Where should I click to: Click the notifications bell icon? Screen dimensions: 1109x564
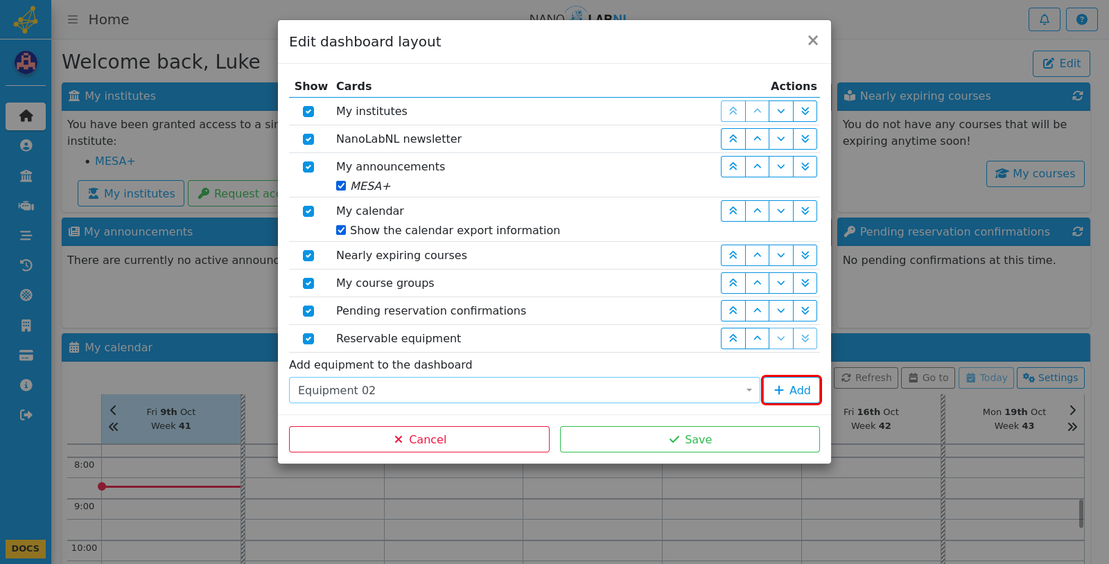tap(1044, 19)
